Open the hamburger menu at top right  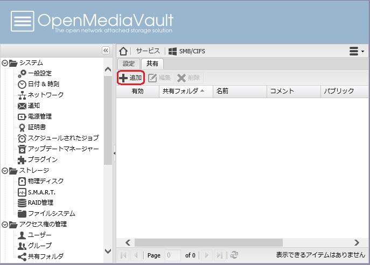(x=357, y=51)
